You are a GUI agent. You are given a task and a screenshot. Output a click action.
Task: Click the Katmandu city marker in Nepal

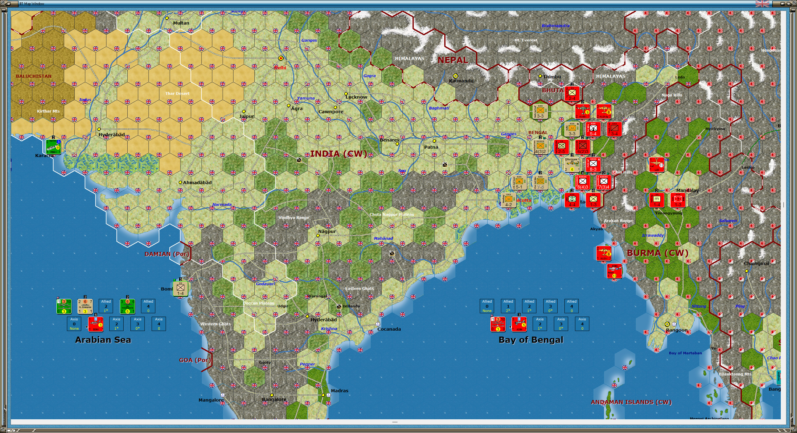click(x=455, y=76)
